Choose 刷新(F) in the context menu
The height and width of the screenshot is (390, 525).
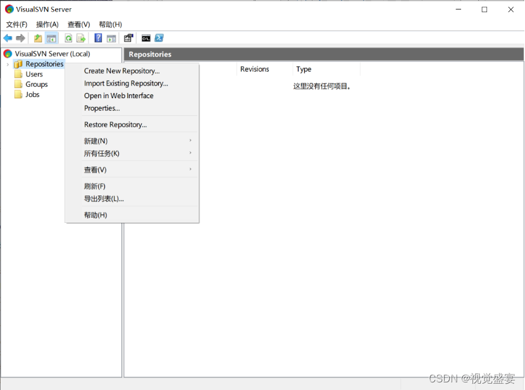[132, 186]
